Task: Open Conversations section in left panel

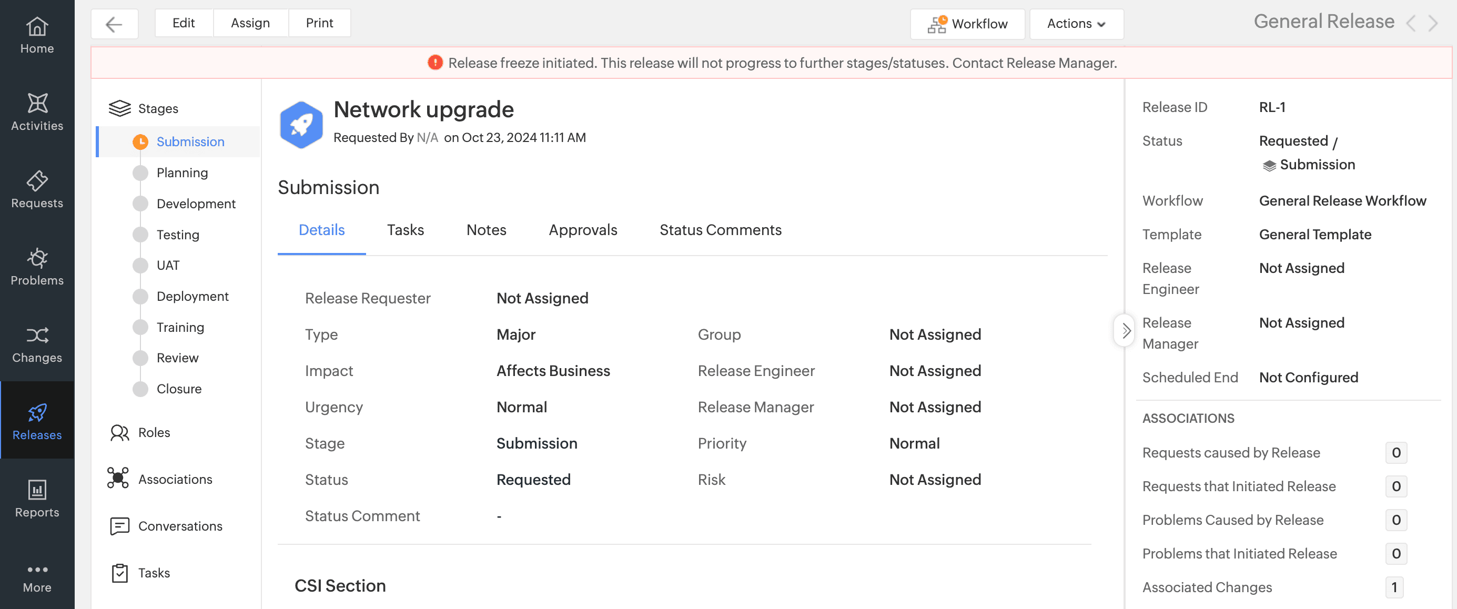Action: pos(180,526)
